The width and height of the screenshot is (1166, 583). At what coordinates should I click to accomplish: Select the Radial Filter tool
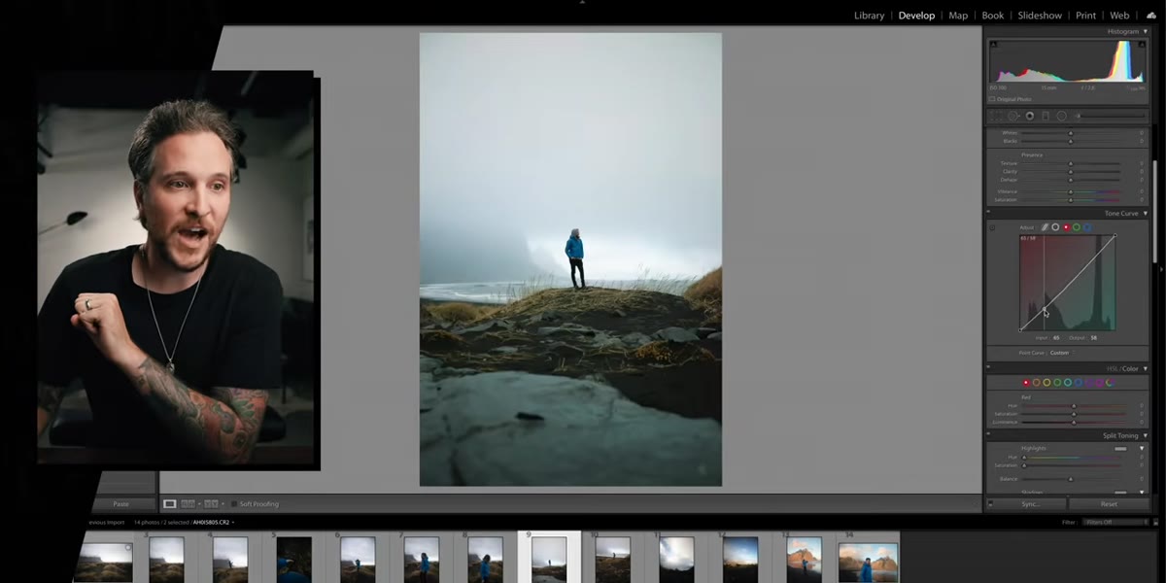pyautogui.click(x=1061, y=116)
